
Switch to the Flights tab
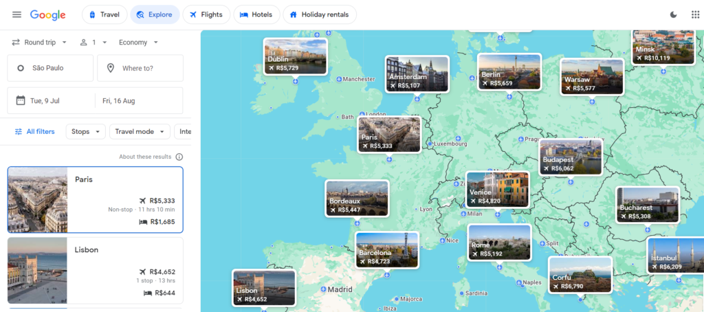pyautogui.click(x=205, y=14)
